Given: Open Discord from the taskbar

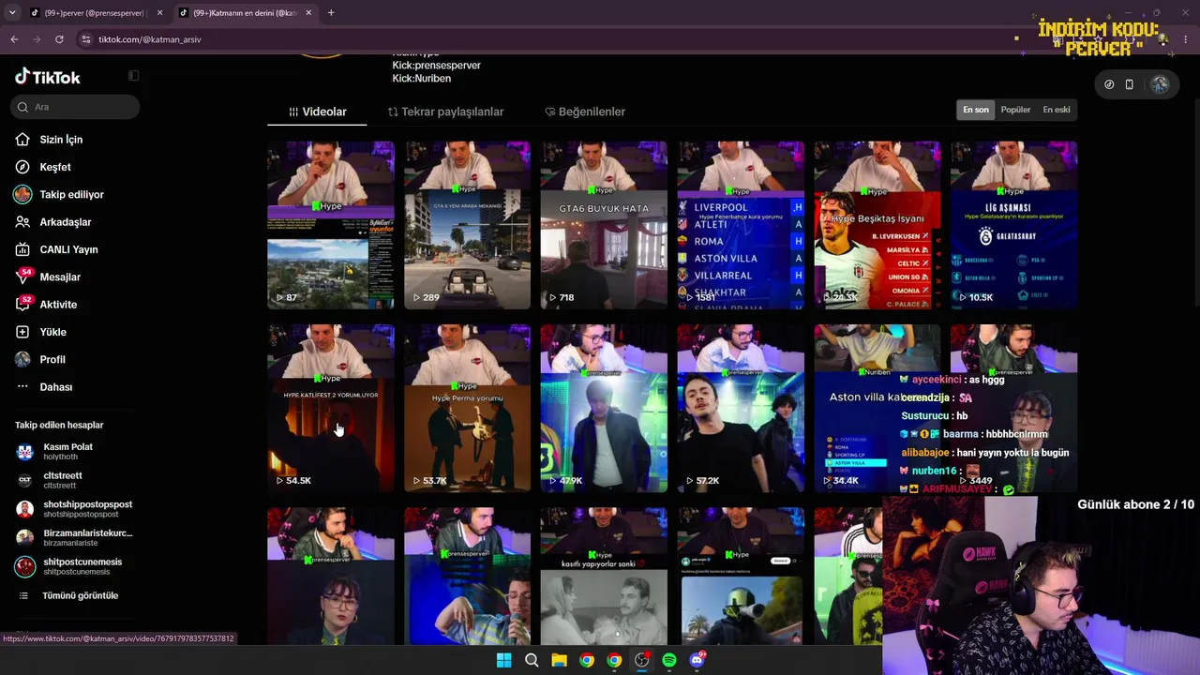Looking at the screenshot, I should click(697, 660).
